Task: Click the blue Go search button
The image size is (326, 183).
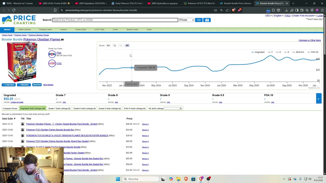Action: pyautogui.click(x=199, y=20)
